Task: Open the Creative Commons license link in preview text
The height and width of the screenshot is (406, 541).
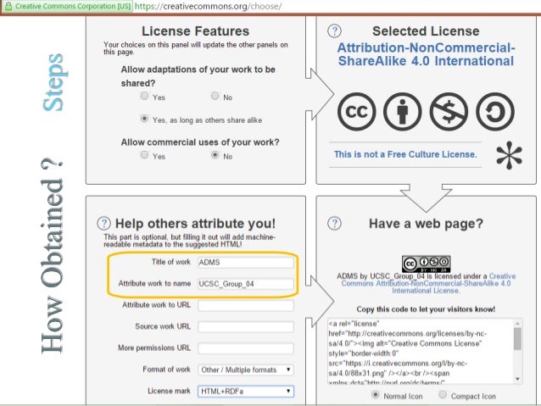Action: coord(428,284)
